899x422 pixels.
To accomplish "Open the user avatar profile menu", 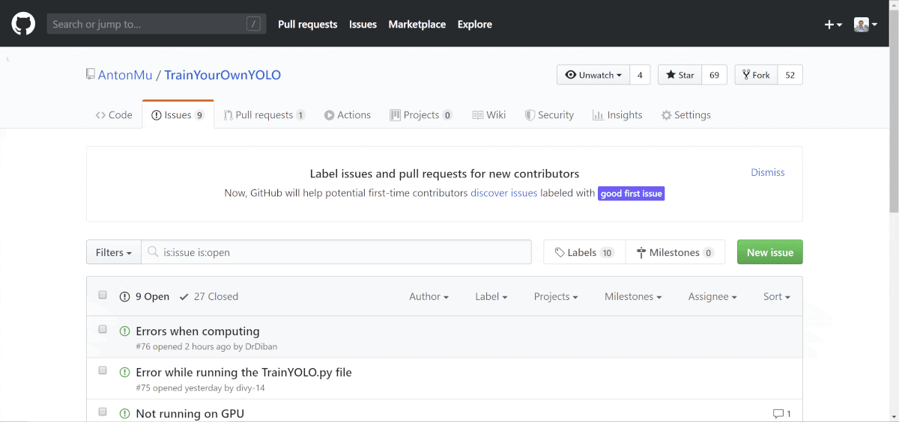I will [865, 25].
